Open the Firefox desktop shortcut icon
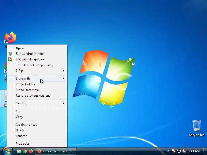The image size is (207, 155). click(x=10, y=37)
